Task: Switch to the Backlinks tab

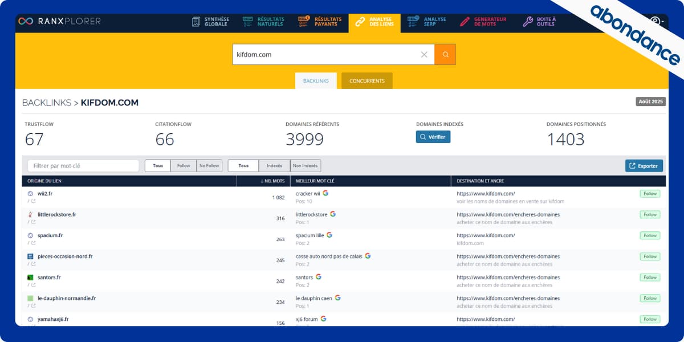Action: [316, 81]
